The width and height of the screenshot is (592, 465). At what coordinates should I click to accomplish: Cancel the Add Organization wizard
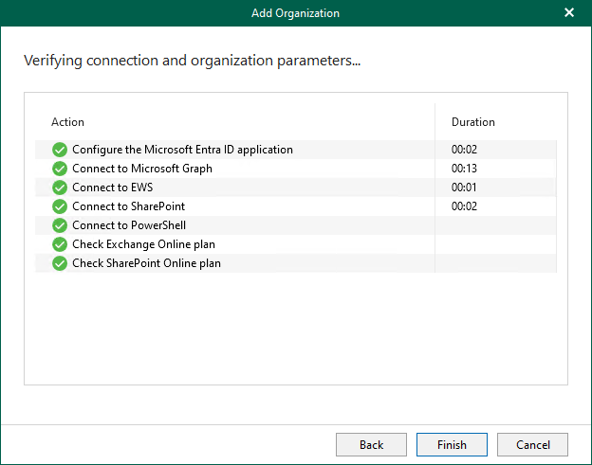pos(532,444)
